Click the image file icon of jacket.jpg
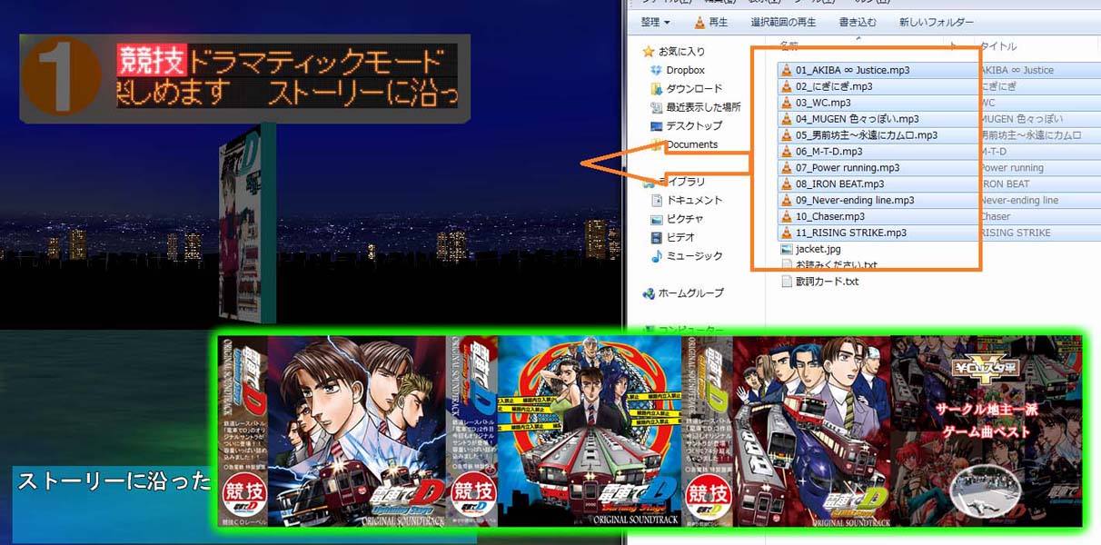The width and height of the screenshot is (1101, 545). [x=787, y=249]
